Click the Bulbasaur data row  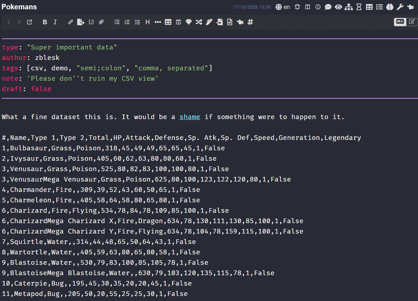pyautogui.click(x=113, y=148)
